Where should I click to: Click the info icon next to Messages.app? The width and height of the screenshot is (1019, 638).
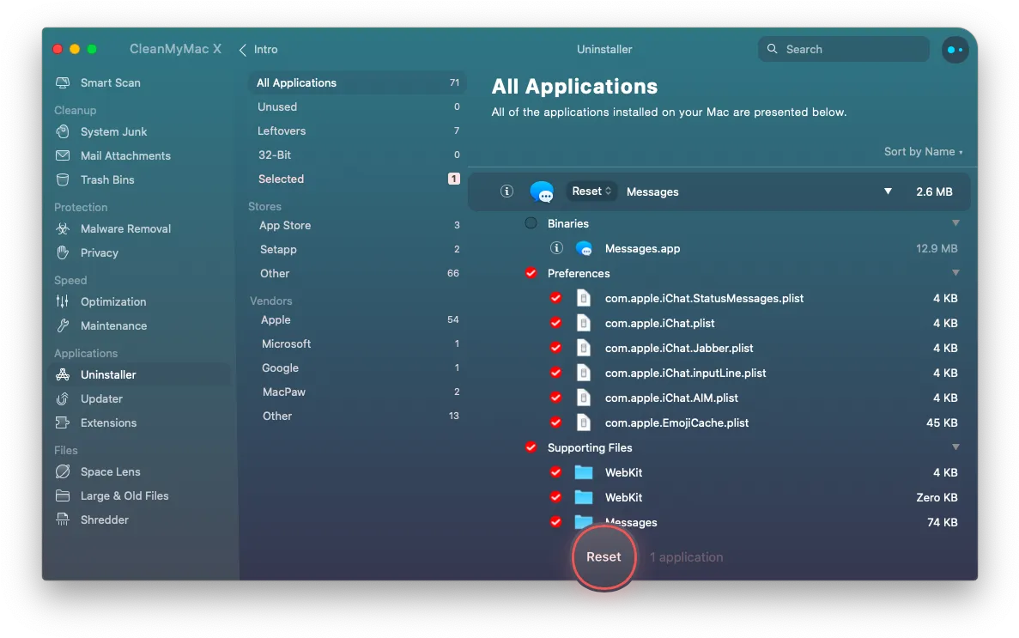tap(556, 248)
